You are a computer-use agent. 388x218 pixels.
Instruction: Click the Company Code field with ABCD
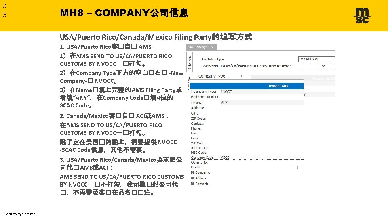262,157
